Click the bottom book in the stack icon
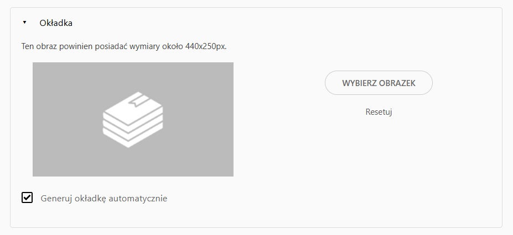The height and width of the screenshot is (235, 513). click(x=133, y=138)
